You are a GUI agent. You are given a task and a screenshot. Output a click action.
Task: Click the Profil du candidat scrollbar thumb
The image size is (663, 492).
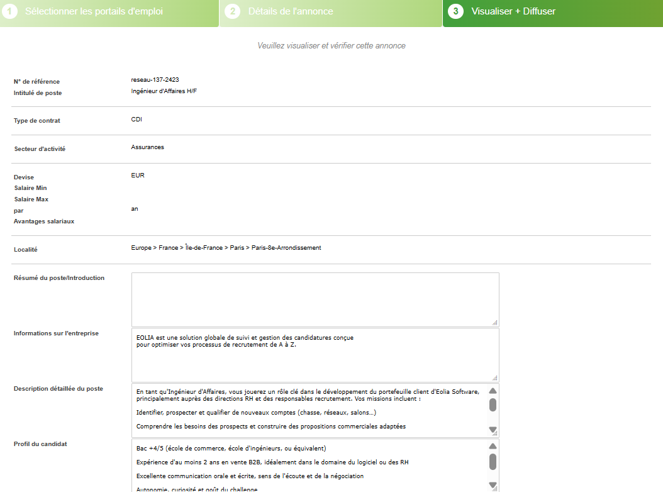[x=493, y=462]
